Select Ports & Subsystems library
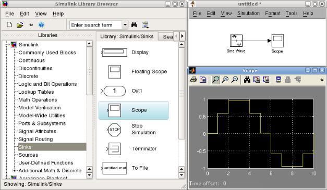This screenshot has height=190, width=327. pos(42,123)
